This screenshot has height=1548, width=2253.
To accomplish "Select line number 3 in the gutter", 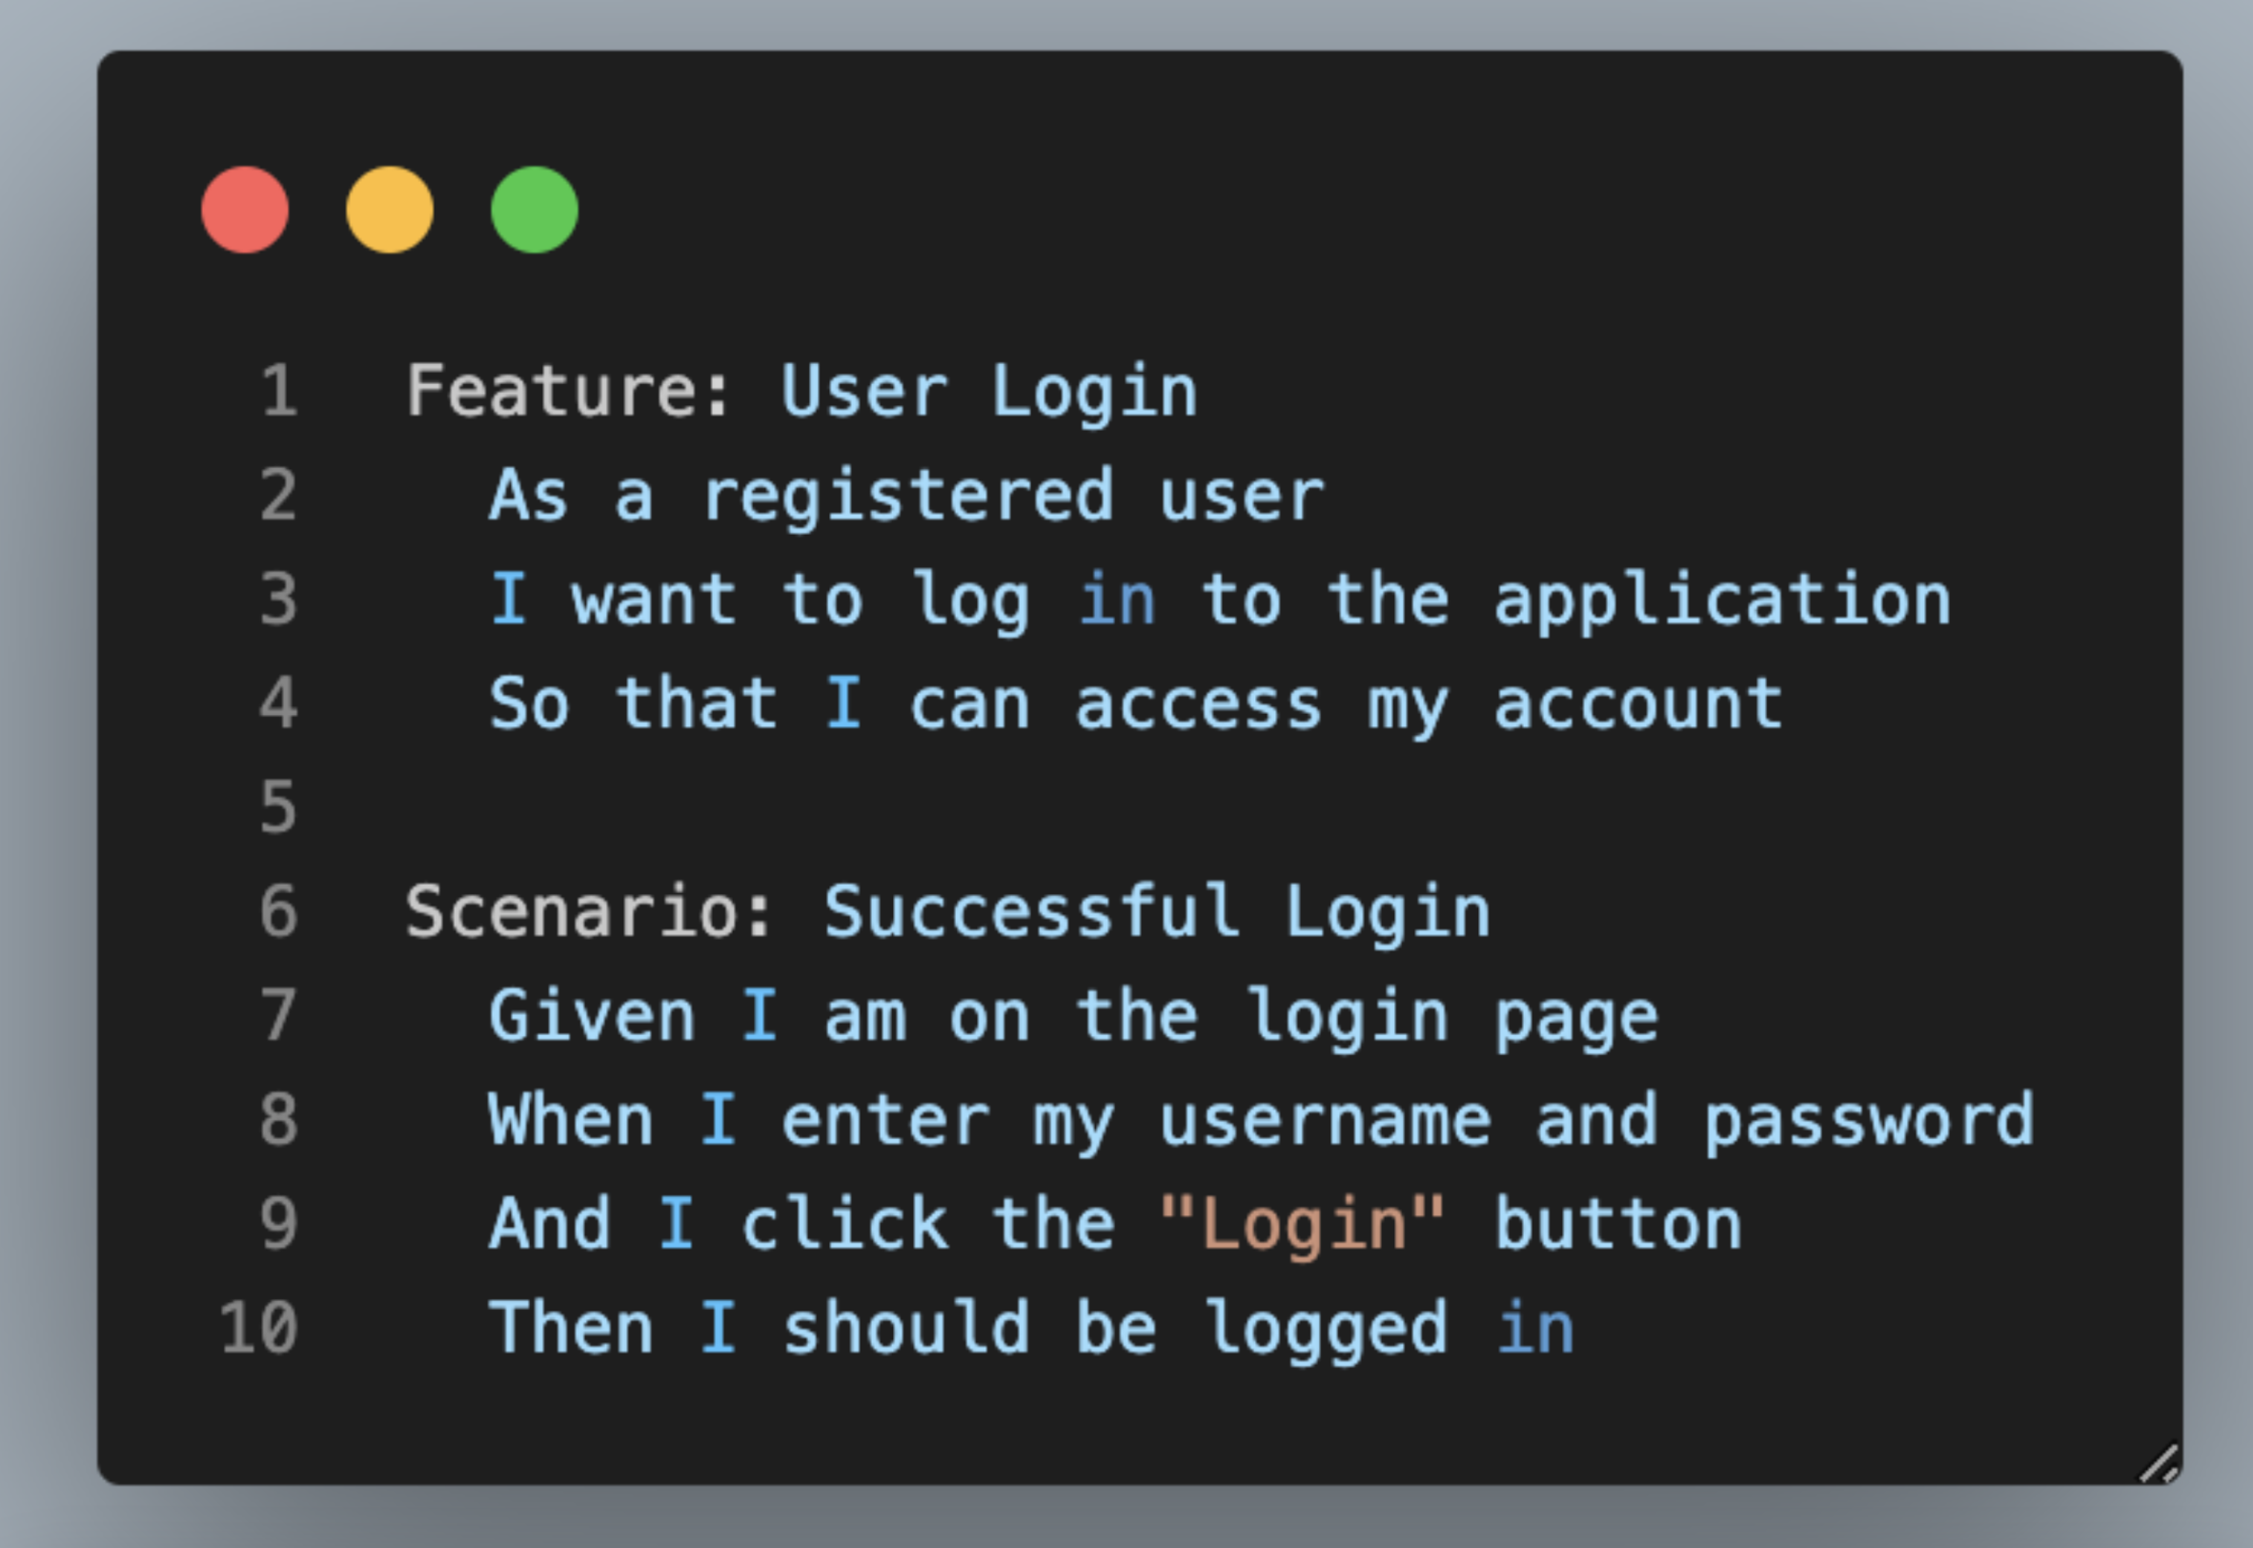I will [278, 600].
